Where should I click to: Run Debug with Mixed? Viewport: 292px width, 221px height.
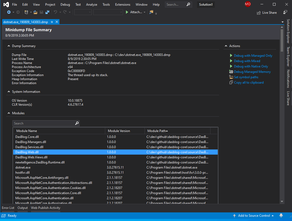point(247,61)
